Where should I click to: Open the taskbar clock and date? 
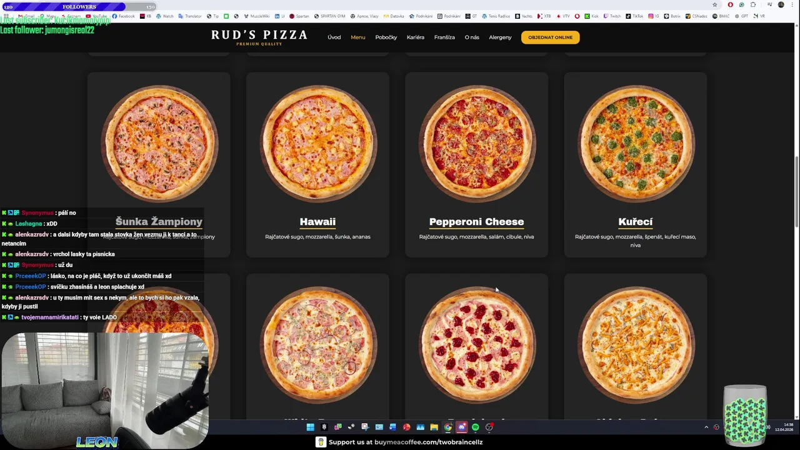click(x=784, y=427)
